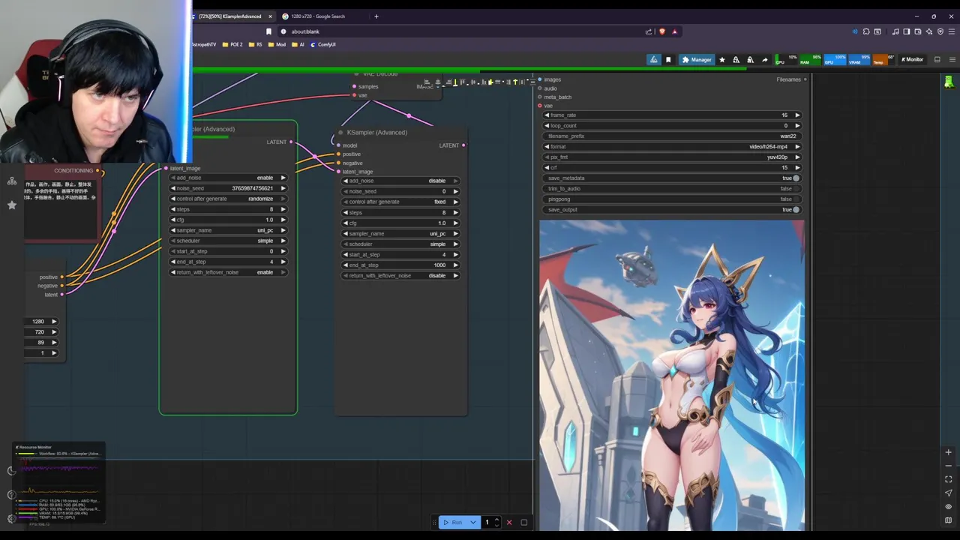
Task: Open the Mod bookmarks folder
Action: [x=277, y=44]
